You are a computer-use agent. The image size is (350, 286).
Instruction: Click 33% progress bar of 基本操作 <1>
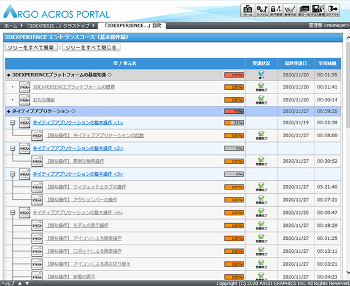pos(234,123)
